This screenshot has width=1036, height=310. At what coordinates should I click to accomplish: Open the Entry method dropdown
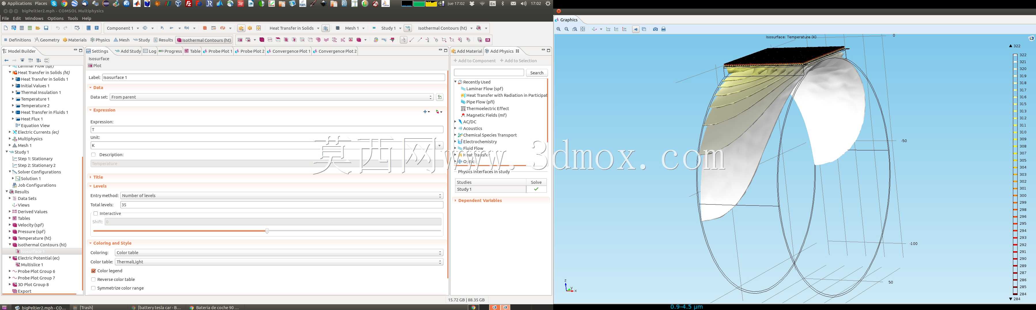tap(281, 196)
